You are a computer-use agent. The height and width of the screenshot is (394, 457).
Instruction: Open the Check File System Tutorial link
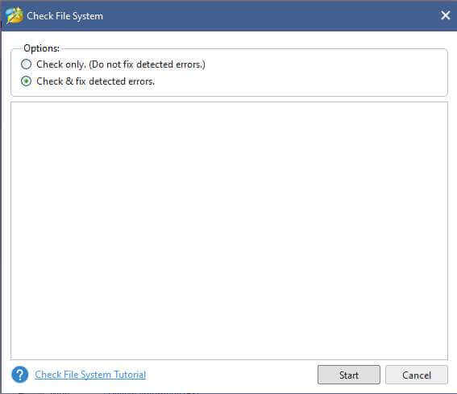[90, 375]
